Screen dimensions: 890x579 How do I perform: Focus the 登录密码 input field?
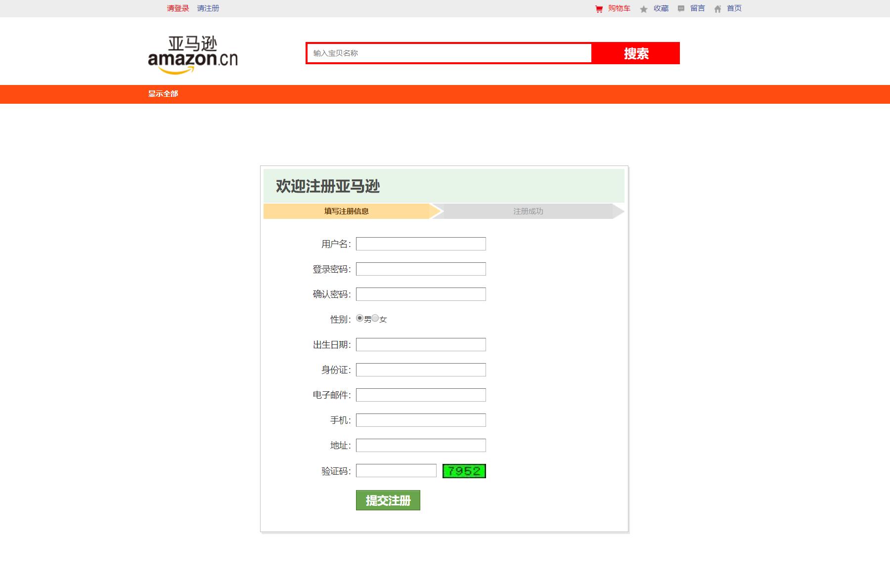[421, 269]
